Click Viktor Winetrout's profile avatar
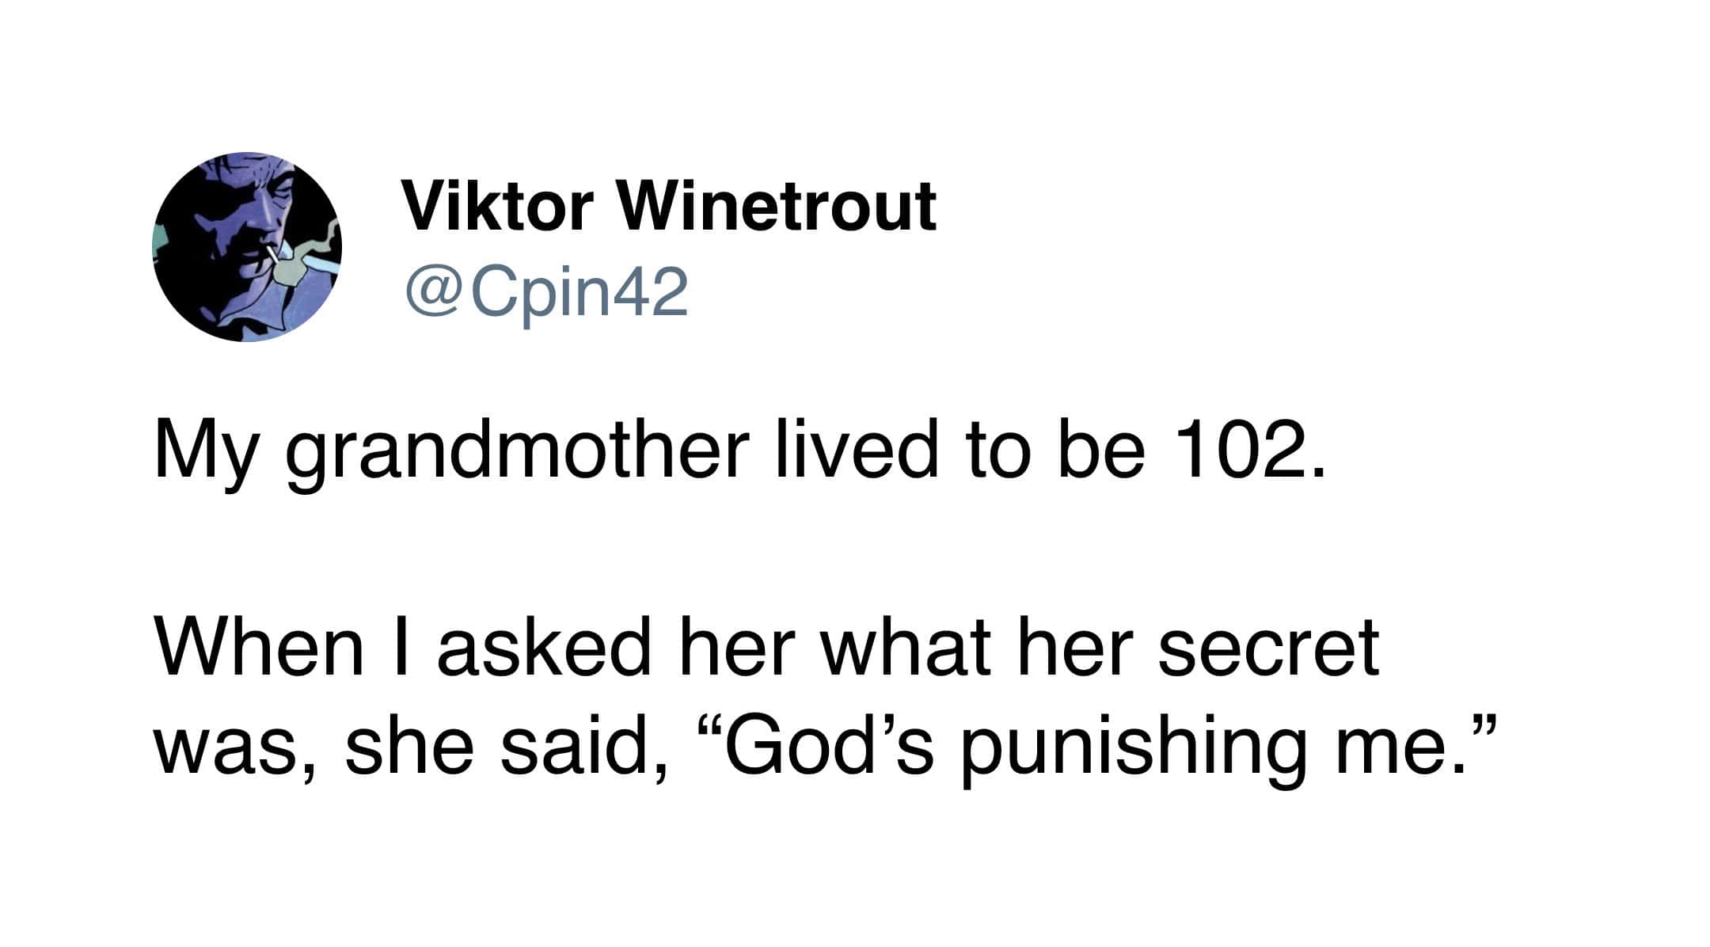This screenshot has height=947, width=1710. pyautogui.click(x=247, y=247)
